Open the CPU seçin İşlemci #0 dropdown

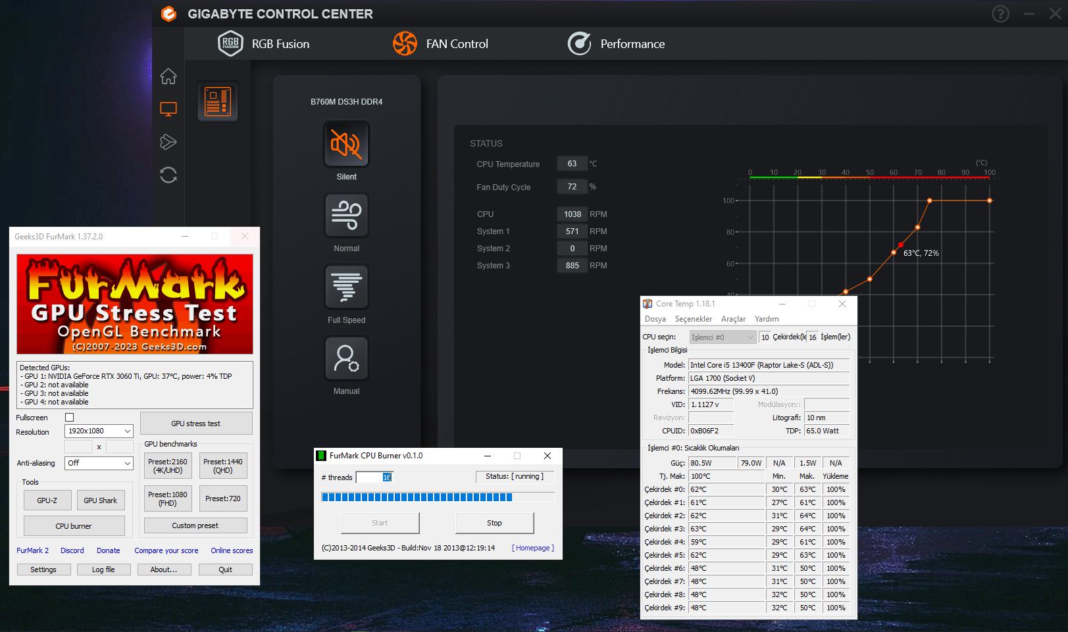723,337
